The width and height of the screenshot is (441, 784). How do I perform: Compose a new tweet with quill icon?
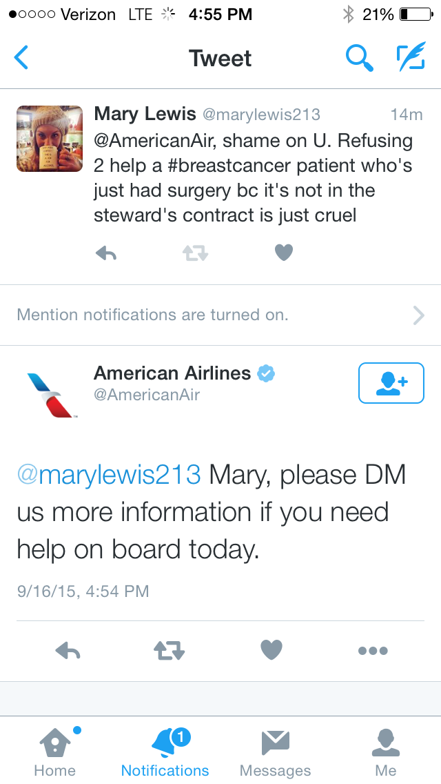(x=411, y=58)
